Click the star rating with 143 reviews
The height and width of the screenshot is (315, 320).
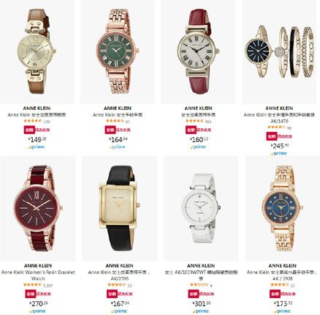point(33,121)
